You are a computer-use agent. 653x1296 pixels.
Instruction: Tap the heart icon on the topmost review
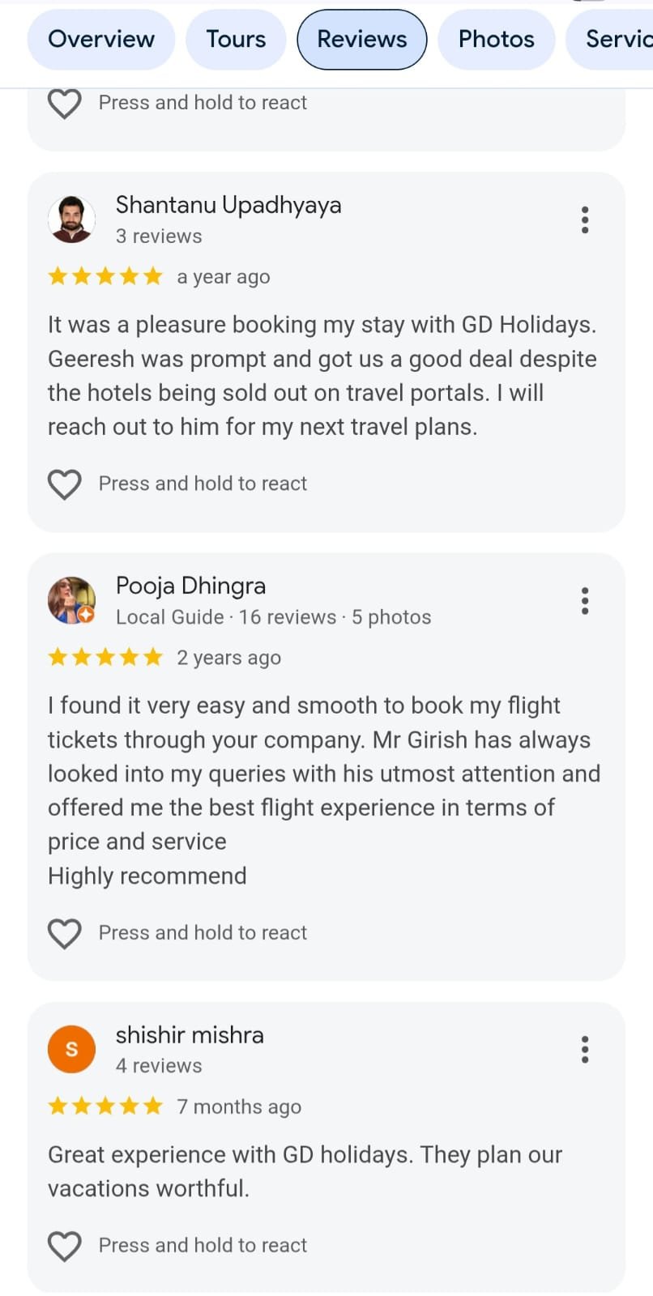coord(65,104)
